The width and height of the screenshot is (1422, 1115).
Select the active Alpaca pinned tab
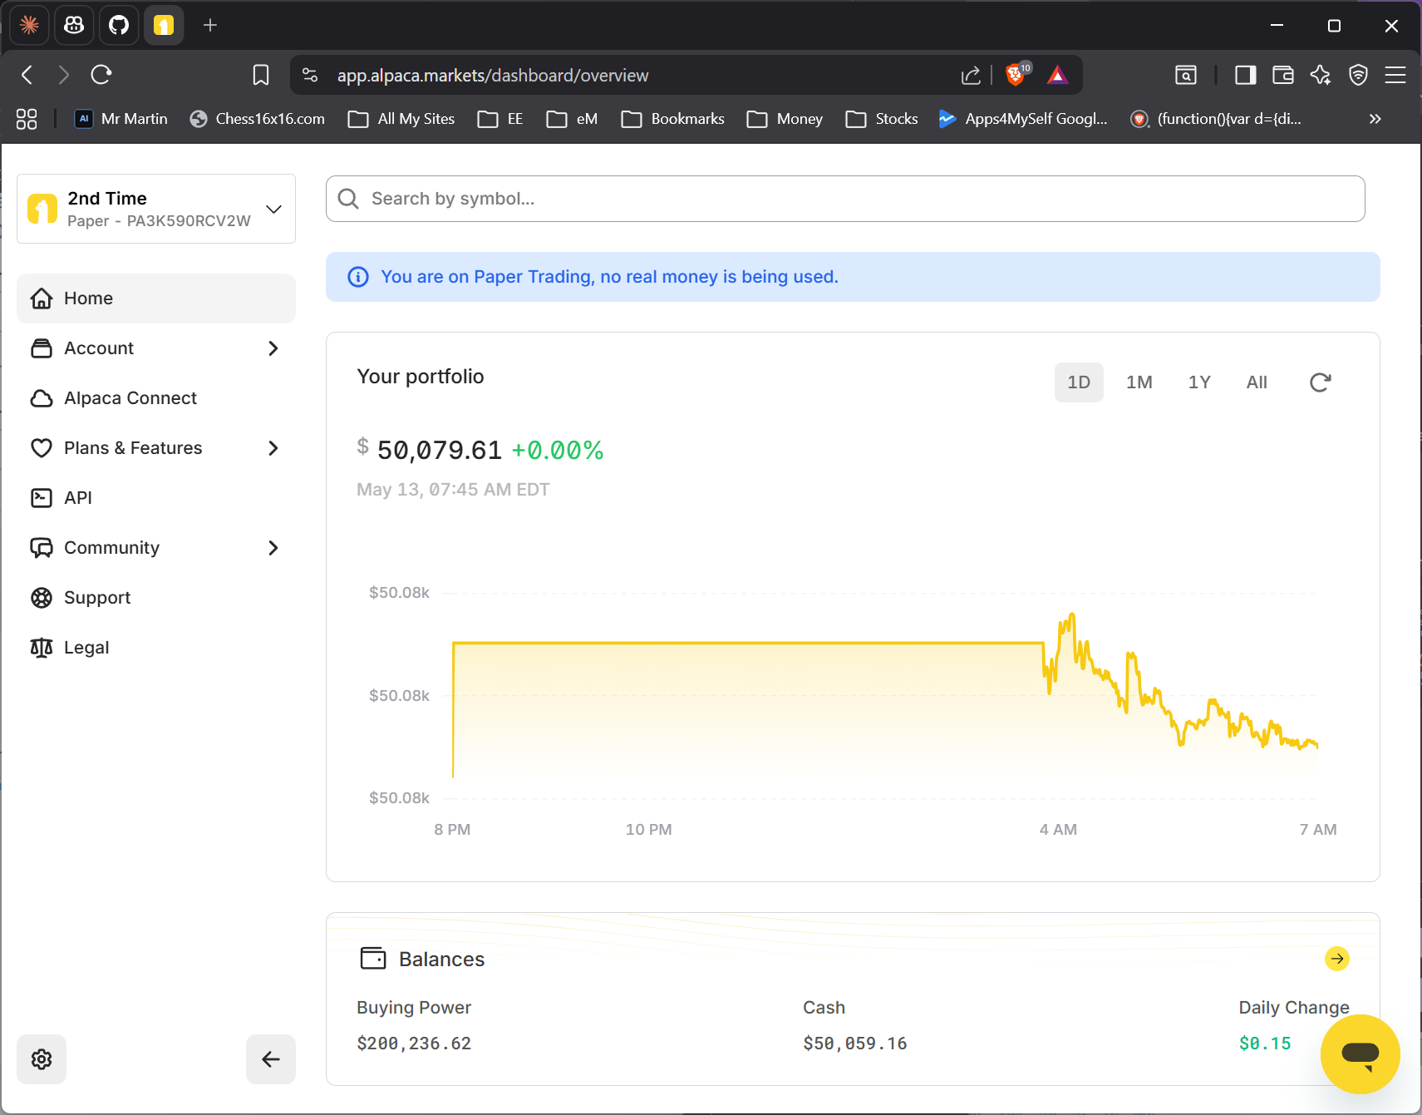(164, 26)
